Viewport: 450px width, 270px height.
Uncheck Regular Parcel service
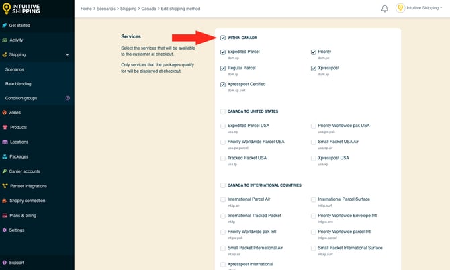coord(223,69)
